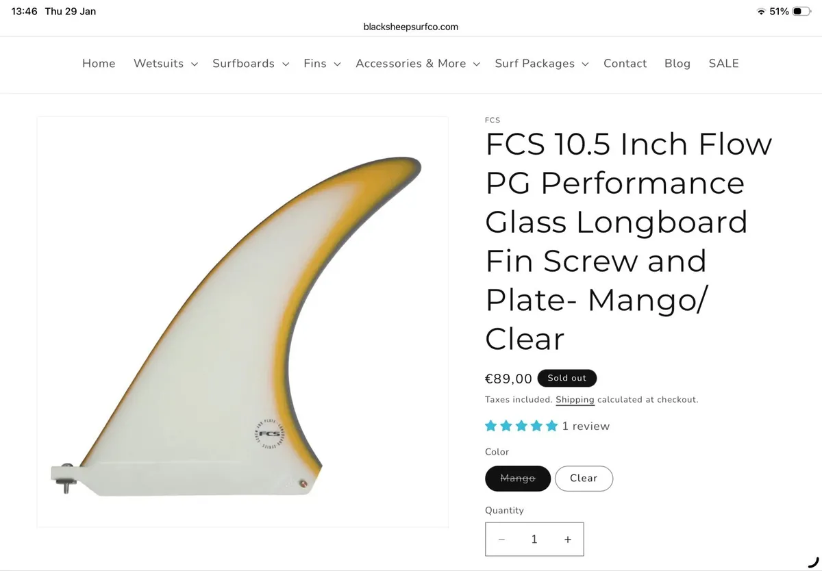Viewport: 822px width, 571px height.
Task: Open the Shipping link
Action: click(x=575, y=399)
